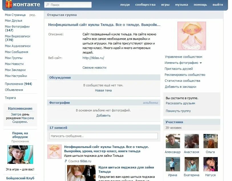The width and height of the screenshot is (232, 181).
Task: Click Рекламировать сообщество
Action: point(185,75)
